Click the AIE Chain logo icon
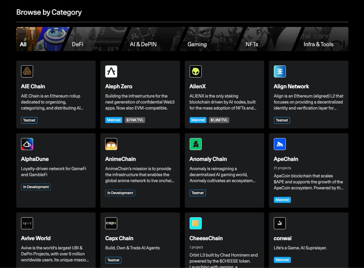The width and height of the screenshot is (364, 268). coord(27,71)
